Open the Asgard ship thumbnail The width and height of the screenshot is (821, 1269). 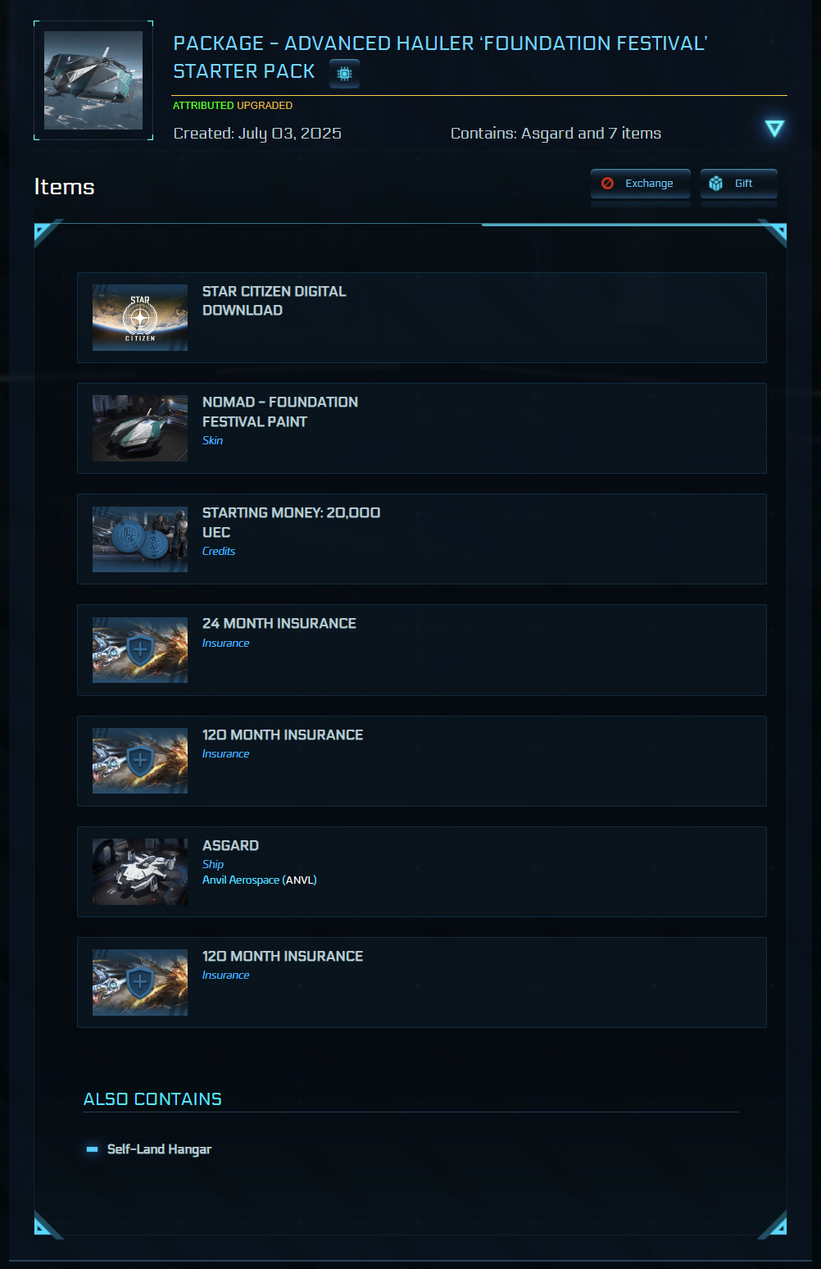(x=140, y=872)
